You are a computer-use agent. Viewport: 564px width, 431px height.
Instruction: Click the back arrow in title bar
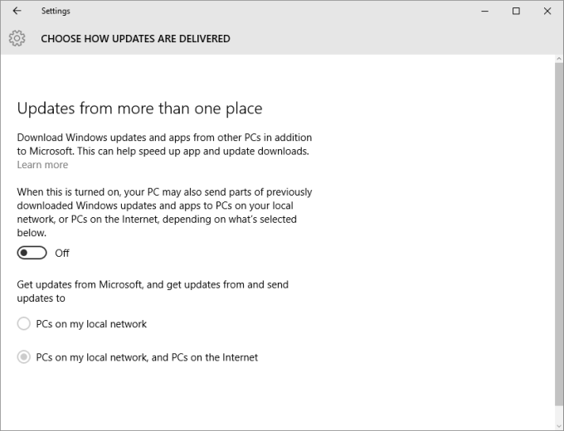click(x=17, y=11)
